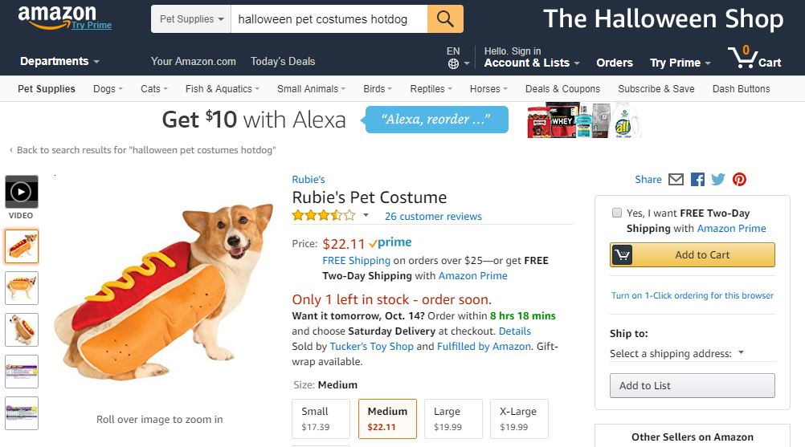805x447 pixels.
Task: Open the Pet Supplies search category dropdown
Action: coord(191,18)
